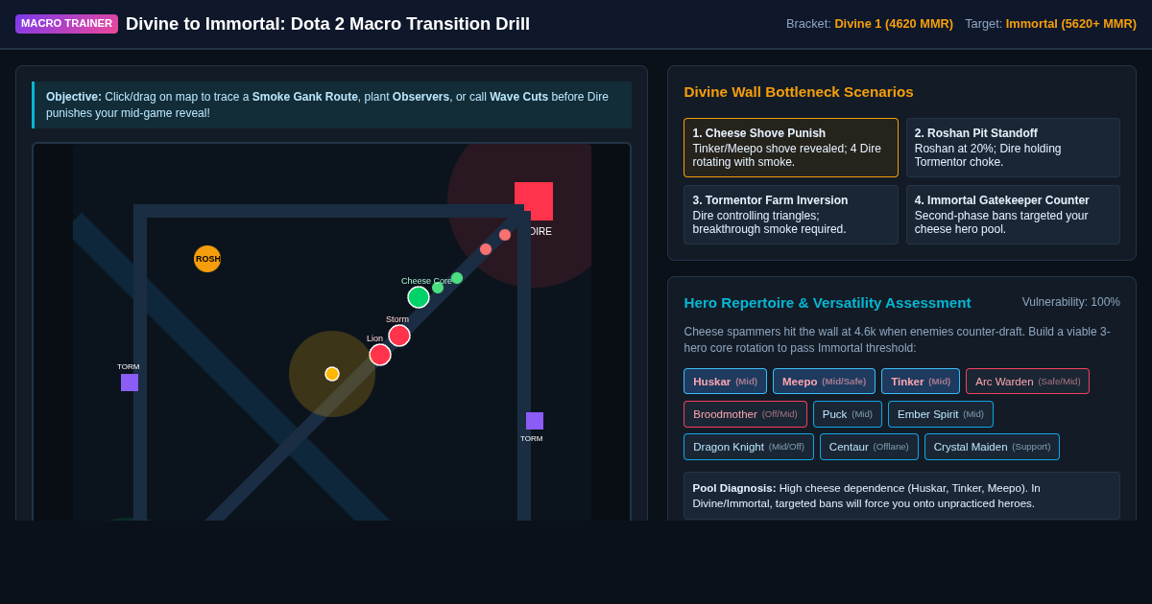Select scenario 3 Tormentor Farm Inversion
This screenshot has height=604, width=1152.
point(791,215)
